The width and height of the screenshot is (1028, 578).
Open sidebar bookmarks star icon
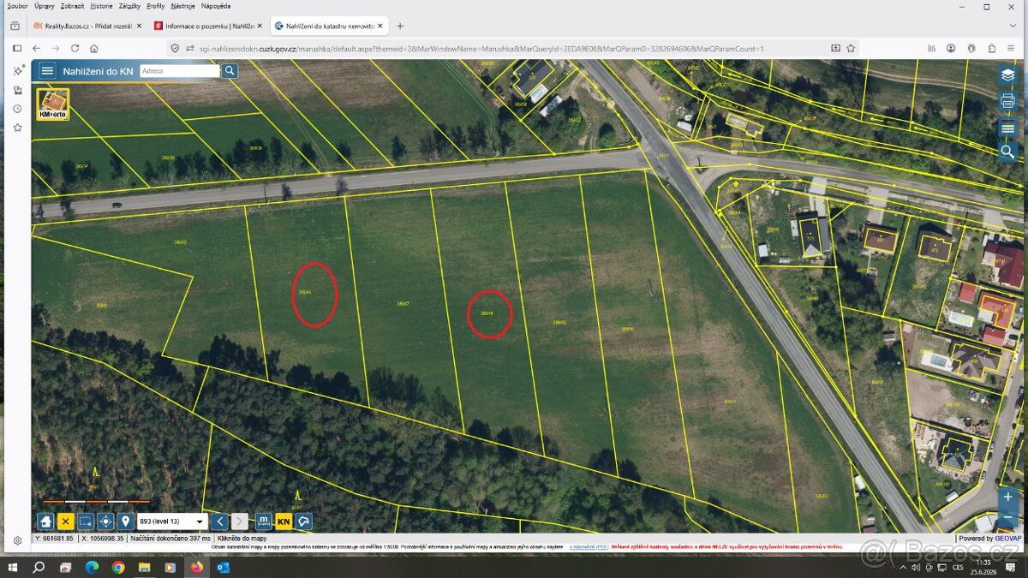point(17,128)
